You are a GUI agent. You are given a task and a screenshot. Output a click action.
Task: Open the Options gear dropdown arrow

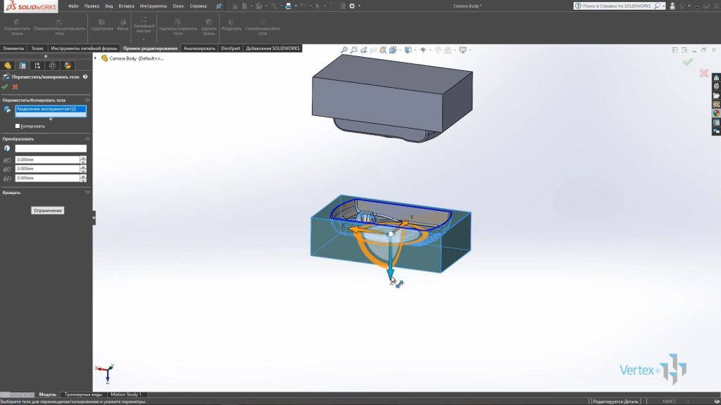(x=359, y=6)
